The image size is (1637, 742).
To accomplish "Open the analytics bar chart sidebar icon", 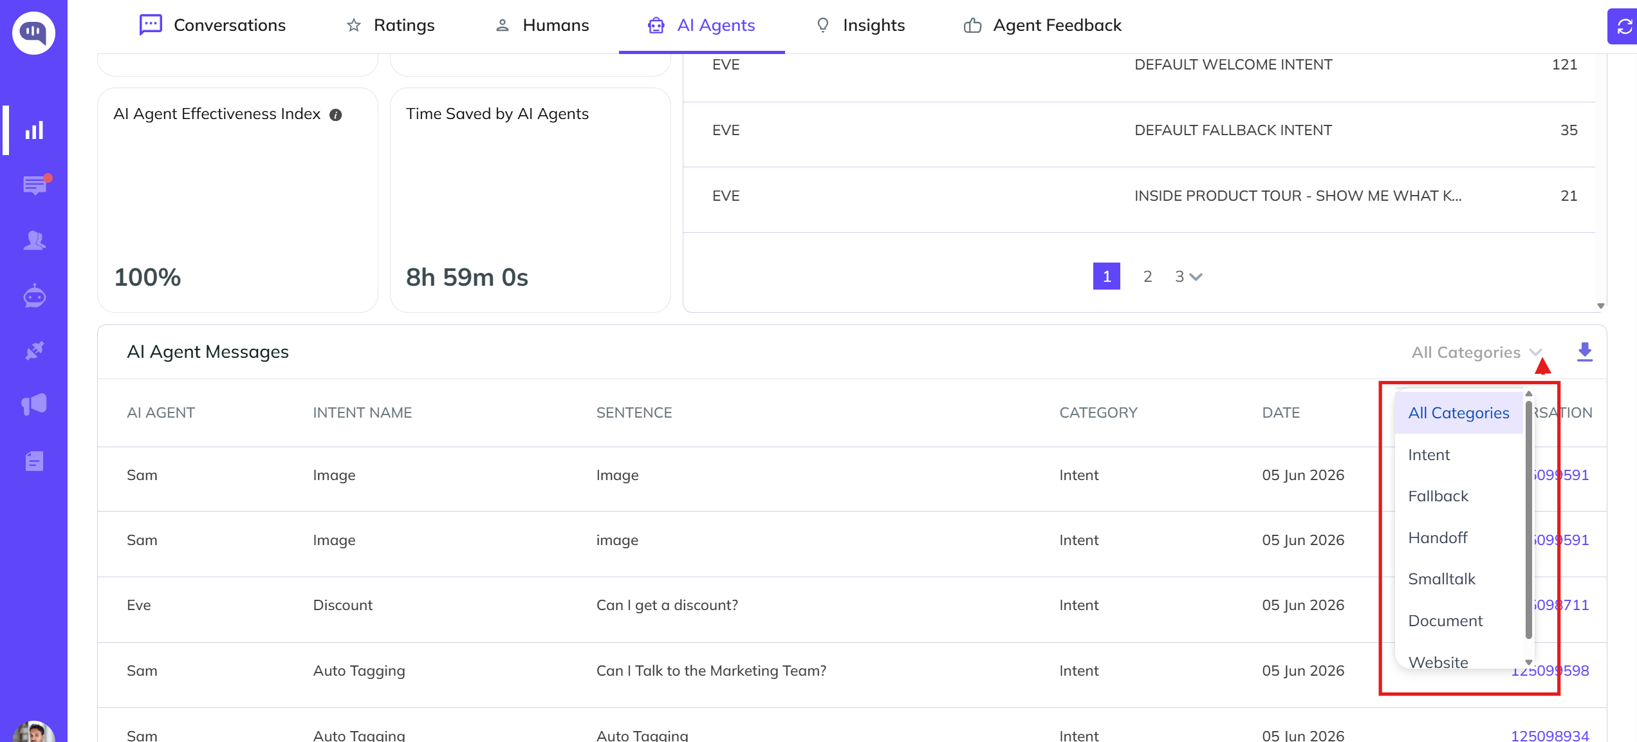I will click(x=34, y=130).
